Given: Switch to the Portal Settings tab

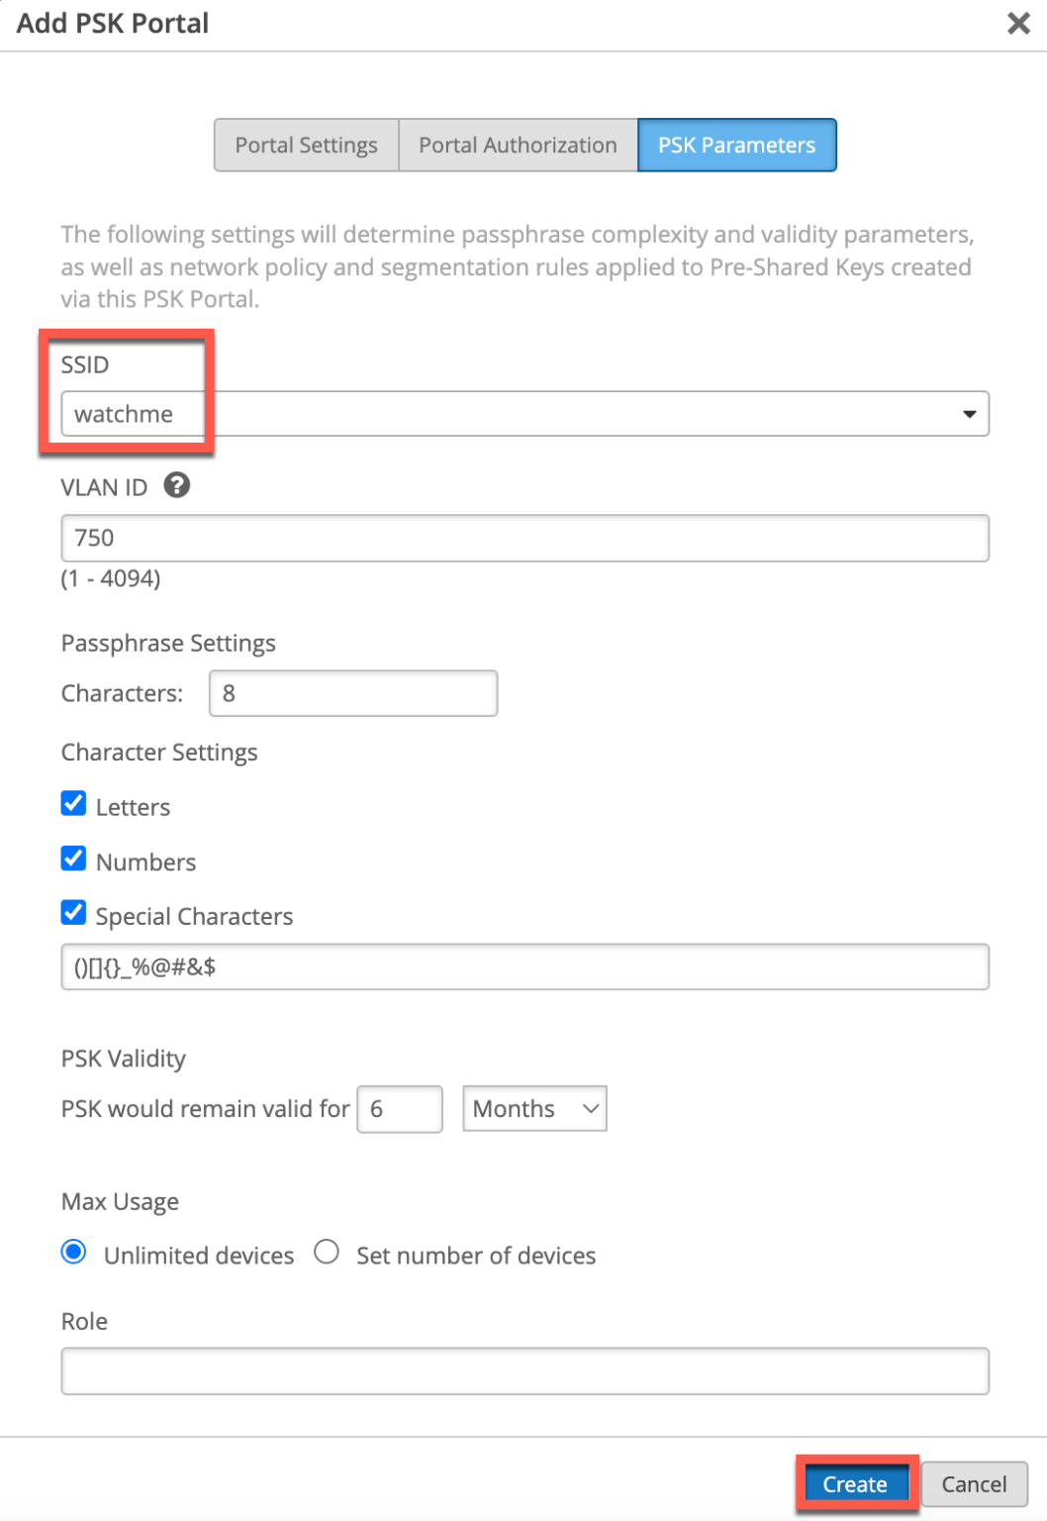Looking at the screenshot, I should coord(305,145).
